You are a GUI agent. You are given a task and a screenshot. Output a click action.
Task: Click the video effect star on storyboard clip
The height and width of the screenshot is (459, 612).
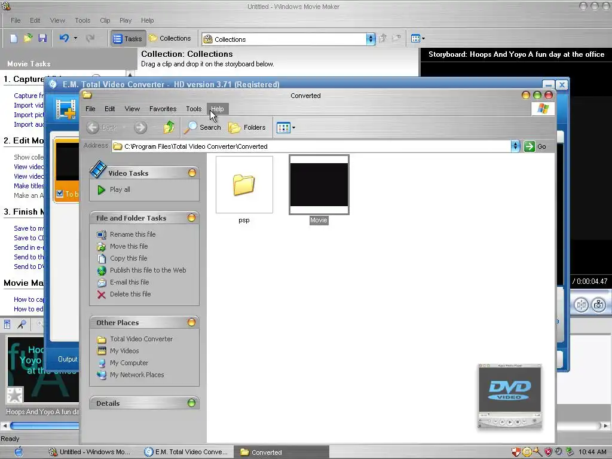pos(15,395)
